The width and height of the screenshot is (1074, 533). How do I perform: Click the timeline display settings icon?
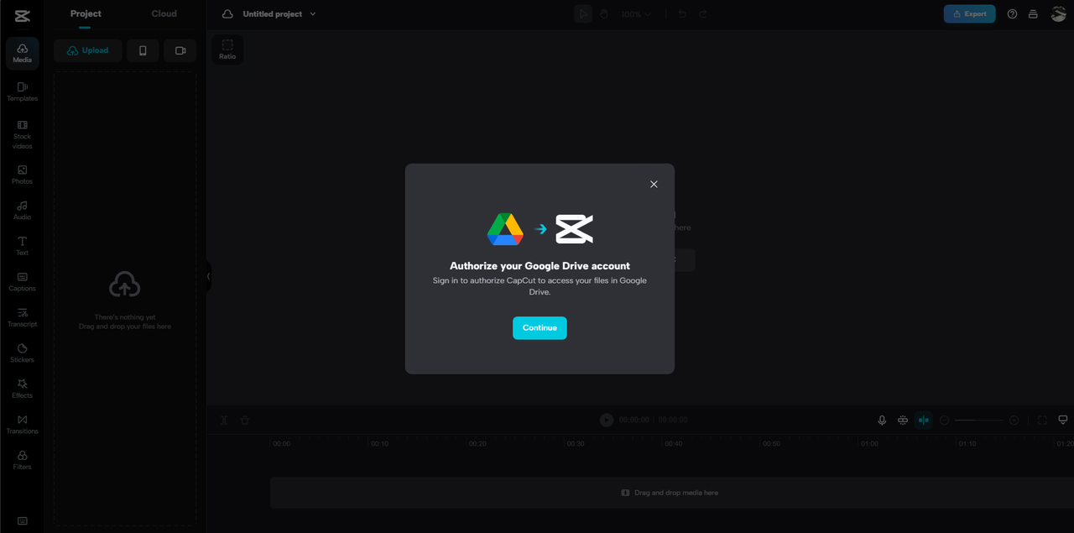1063,421
